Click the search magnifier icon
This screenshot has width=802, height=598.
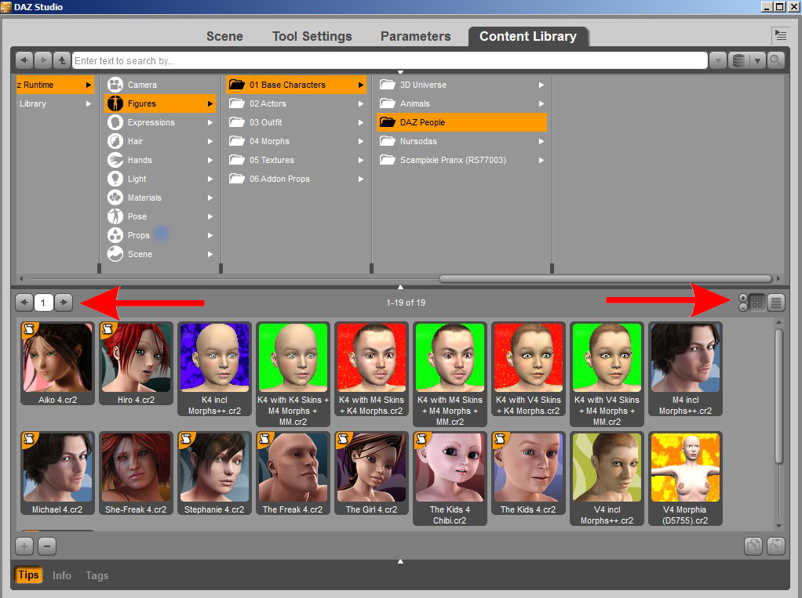coord(775,60)
